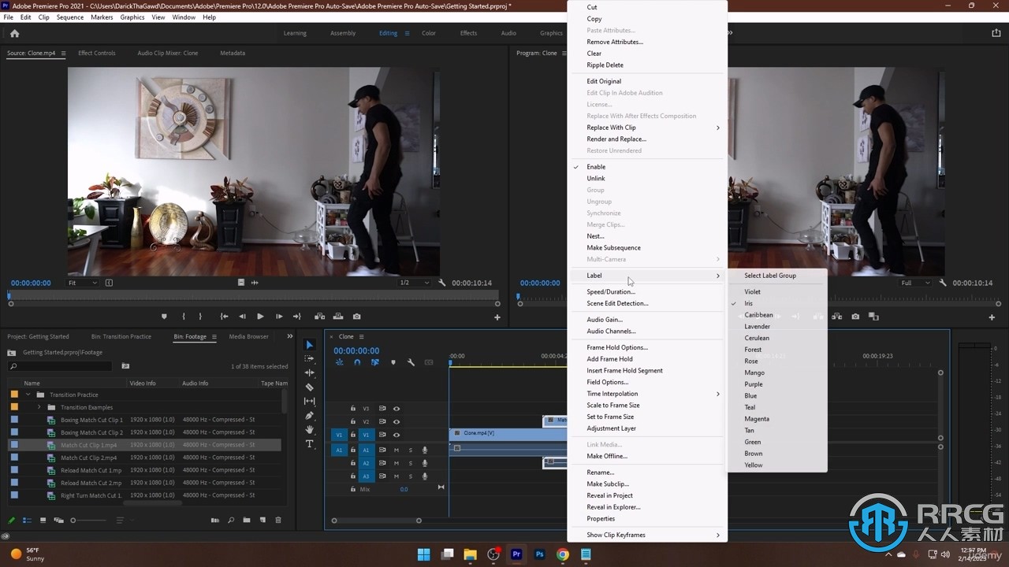The width and height of the screenshot is (1009, 567).
Task: Toggle V2 track output eye
Action: pos(397,421)
